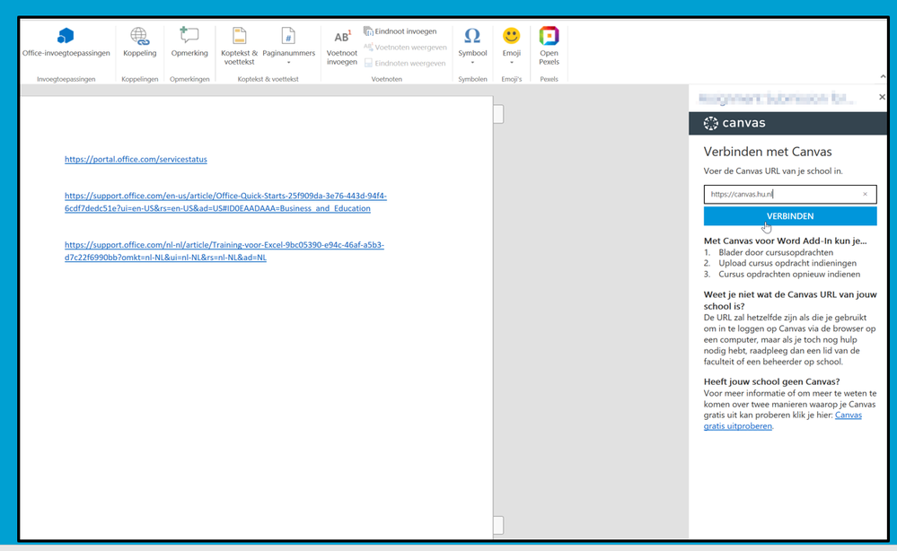Click the Voetnoten weergeven option
The height and width of the screenshot is (551, 897).
(405, 48)
